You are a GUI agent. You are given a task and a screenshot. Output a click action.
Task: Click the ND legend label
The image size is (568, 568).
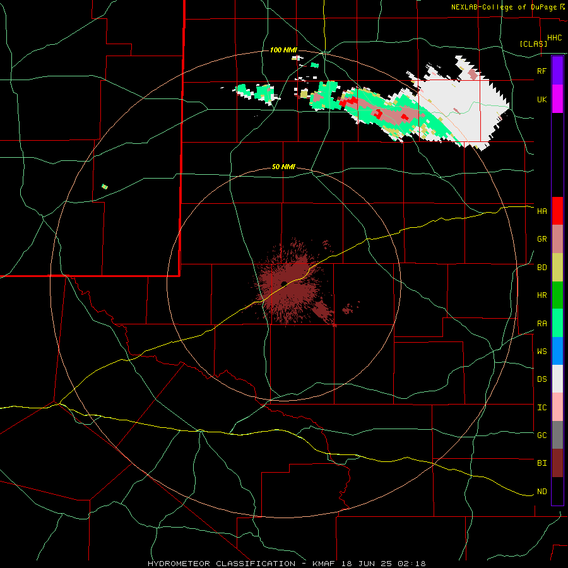tap(541, 492)
